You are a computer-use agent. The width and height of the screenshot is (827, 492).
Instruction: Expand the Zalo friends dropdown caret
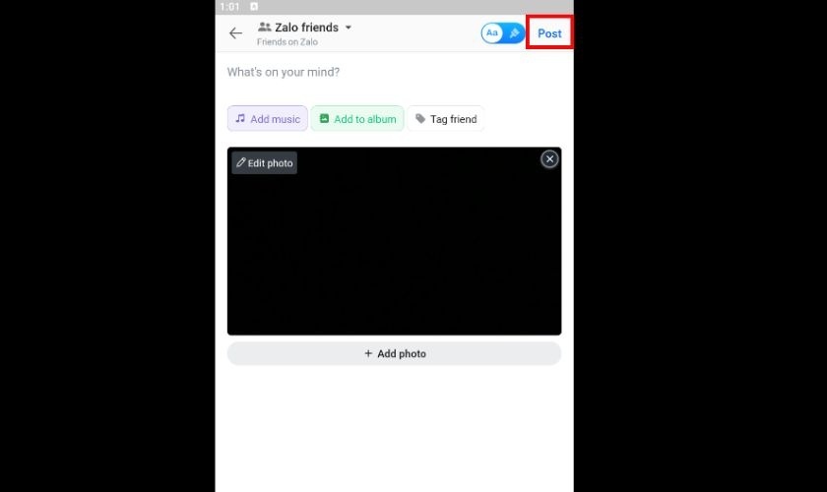349,28
